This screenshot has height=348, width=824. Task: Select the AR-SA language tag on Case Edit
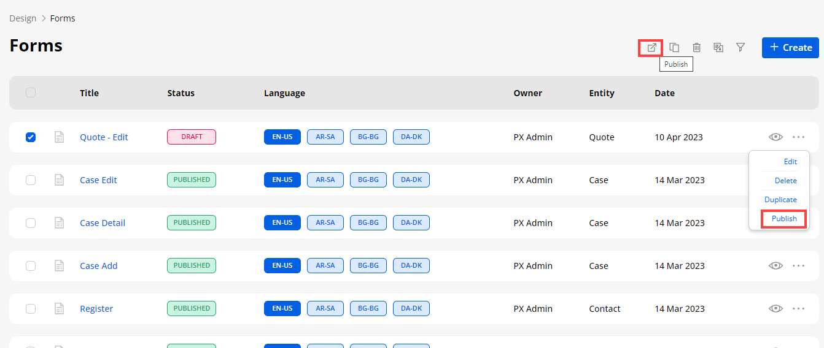(x=325, y=180)
